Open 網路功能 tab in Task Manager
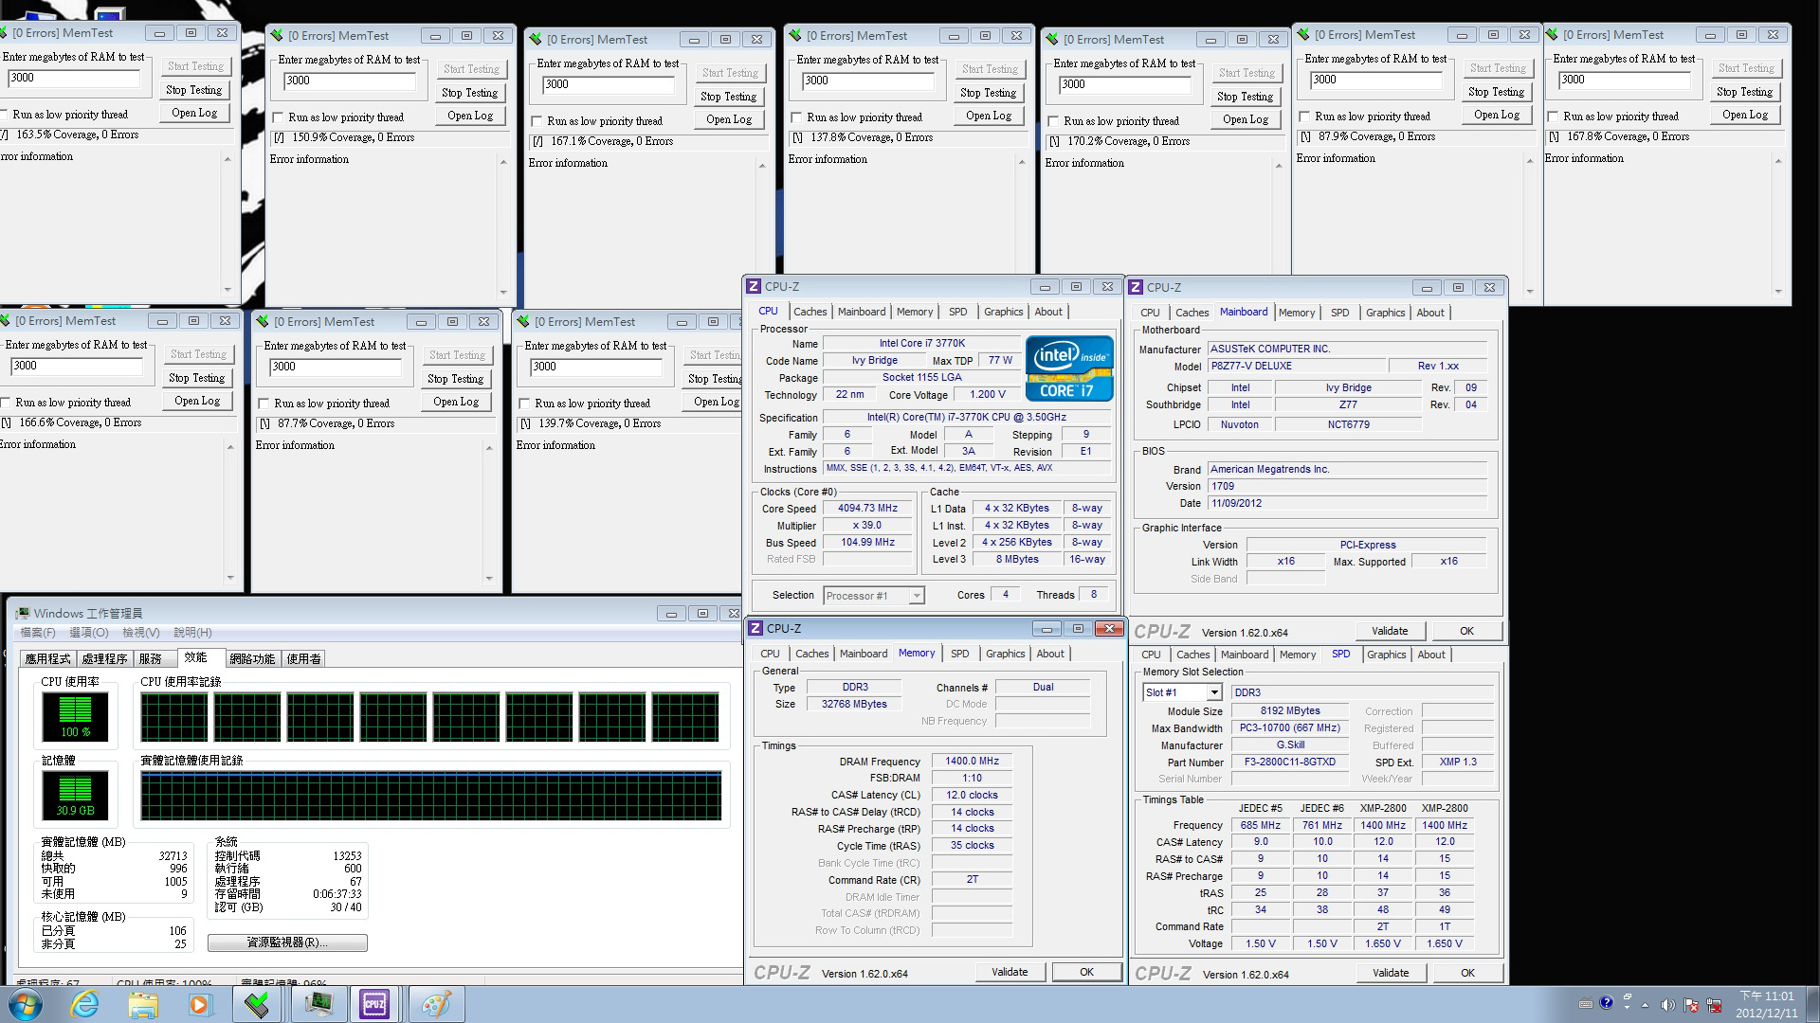The image size is (1820, 1023). [x=252, y=658]
